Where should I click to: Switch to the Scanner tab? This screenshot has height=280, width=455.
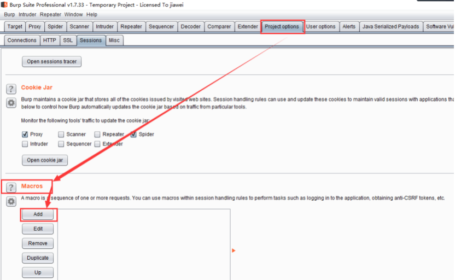pyautogui.click(x=79, y=26)
